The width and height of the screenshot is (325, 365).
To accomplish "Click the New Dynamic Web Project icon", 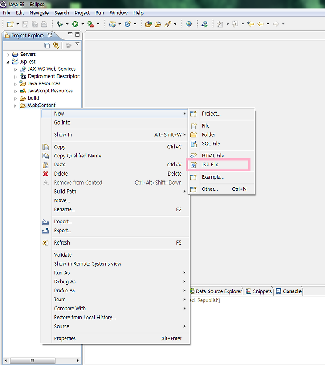I will [x=112, y=24].
